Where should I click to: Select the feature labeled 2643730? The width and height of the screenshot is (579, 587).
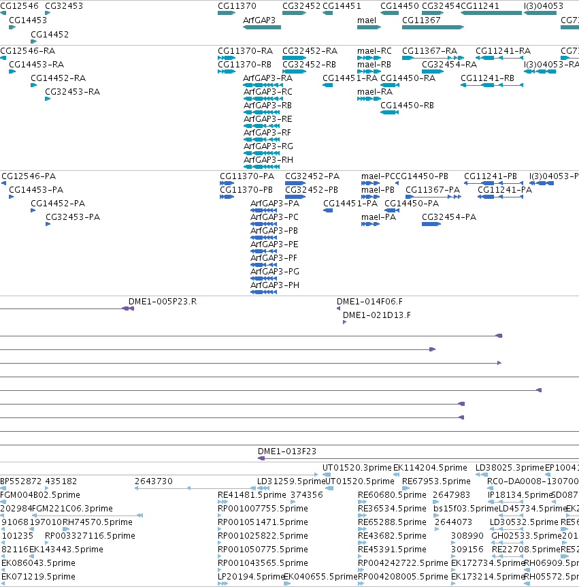[154, 481]
